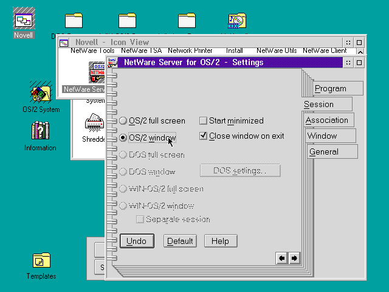Open the Information bookshelf icon

point(40,130)
